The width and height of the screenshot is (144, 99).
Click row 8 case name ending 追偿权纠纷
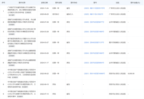click(x=22, y=84)
